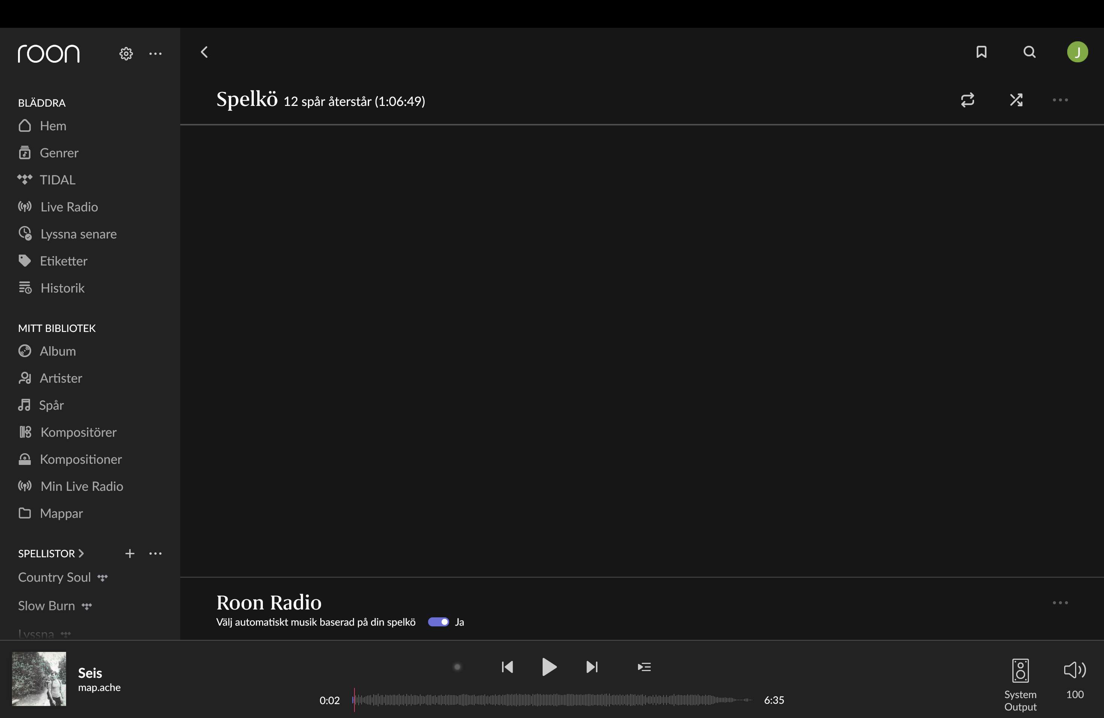Click the Hem house icon
This screenshot has width=1104, height=718.
pyautogui.click(x=24, y=126)
